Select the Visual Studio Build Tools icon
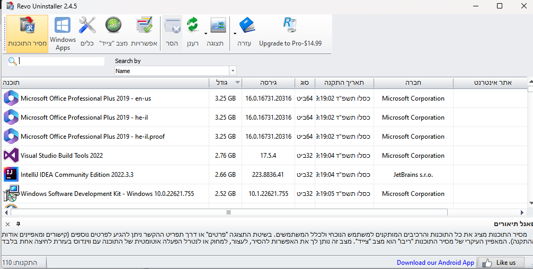This screenshot has height=269, width=533. (x=11, y=156)
